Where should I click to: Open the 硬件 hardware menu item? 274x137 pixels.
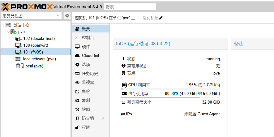click(x=86, y=47)
